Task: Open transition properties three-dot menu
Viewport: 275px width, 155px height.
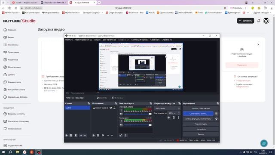Action: coord(178,118)
